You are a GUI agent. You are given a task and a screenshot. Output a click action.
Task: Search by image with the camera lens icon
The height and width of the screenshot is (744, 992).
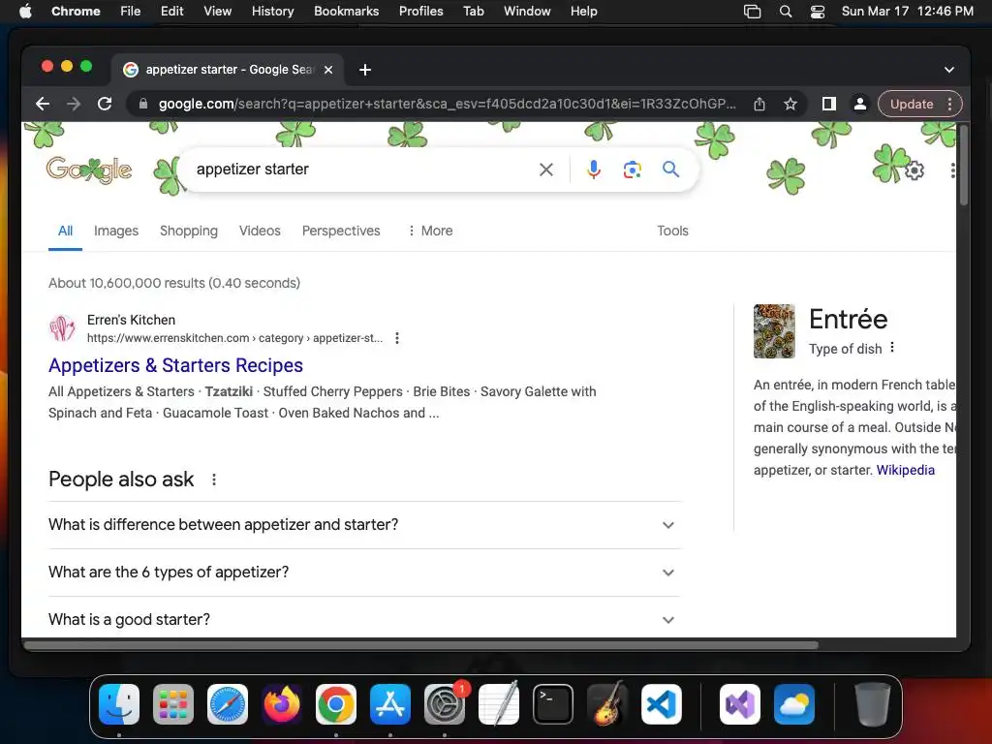632,169
